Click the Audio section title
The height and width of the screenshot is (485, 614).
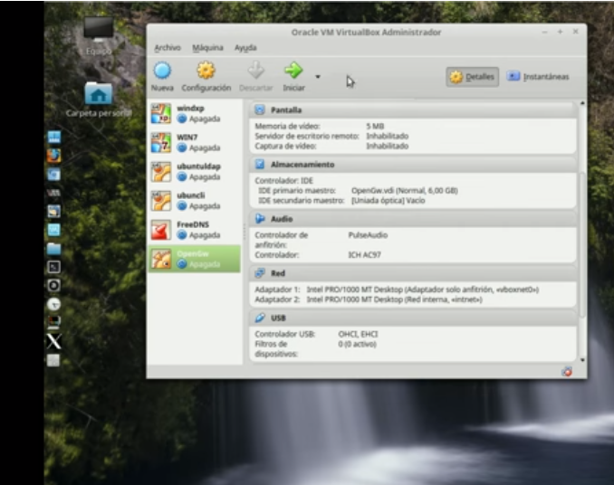[x=282, y=219]
